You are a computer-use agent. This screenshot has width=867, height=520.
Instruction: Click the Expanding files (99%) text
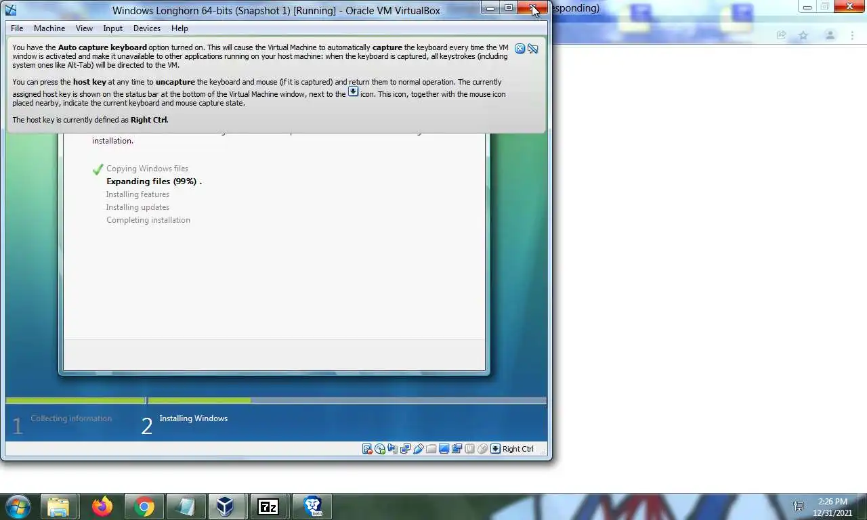[154, 181]
